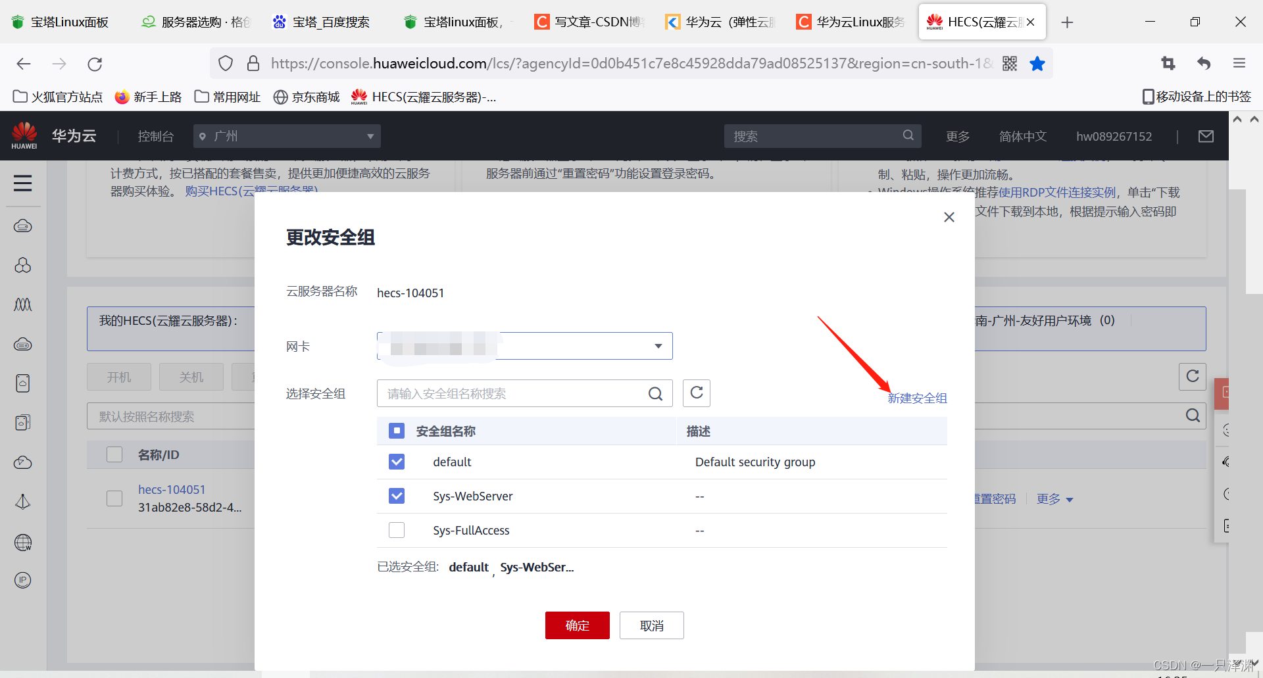Toggle the select-all security groups checkbox

coord(397,431)
